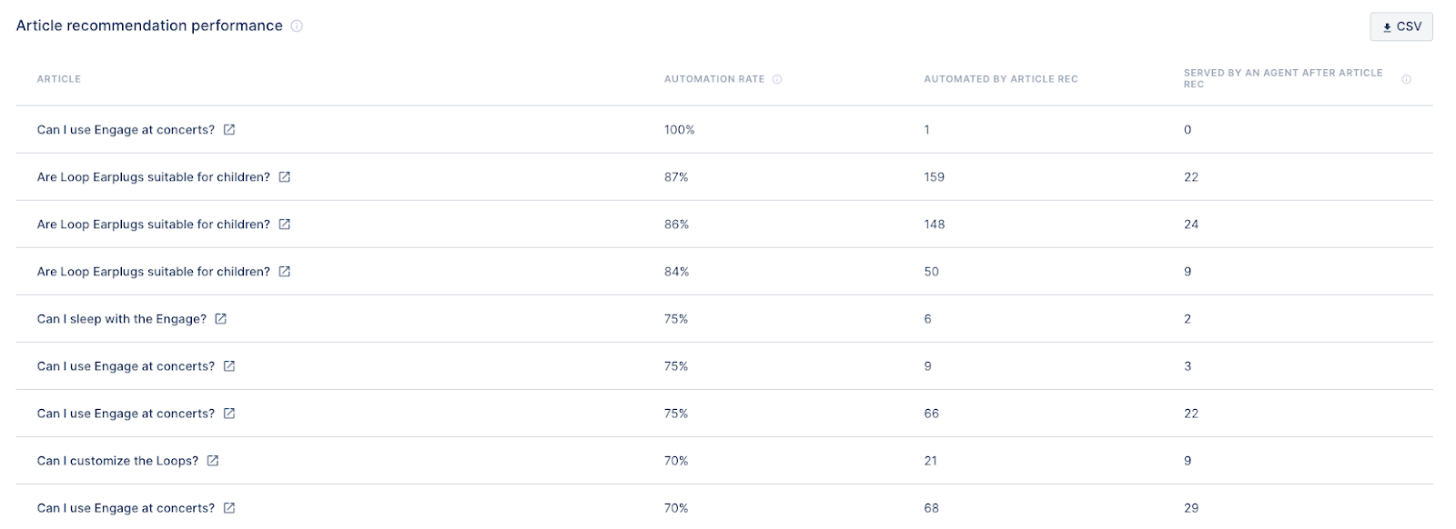Viewport: 1456px width, 529px height.
Task: Open the "Can I sleep with the Engage?" article
Action: pyautogui.click(x=122, y=319)
